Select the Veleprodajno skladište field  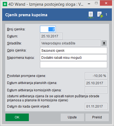coord(70,43)
